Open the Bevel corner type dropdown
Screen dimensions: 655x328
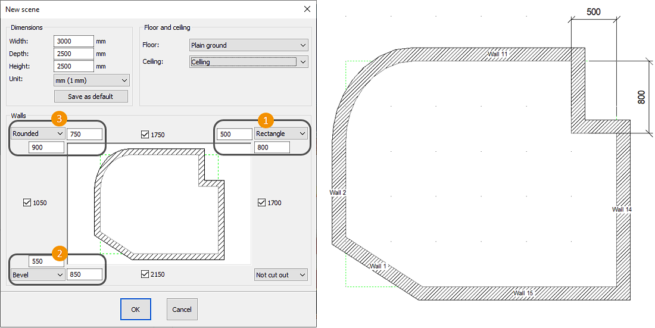coord(38,275)
